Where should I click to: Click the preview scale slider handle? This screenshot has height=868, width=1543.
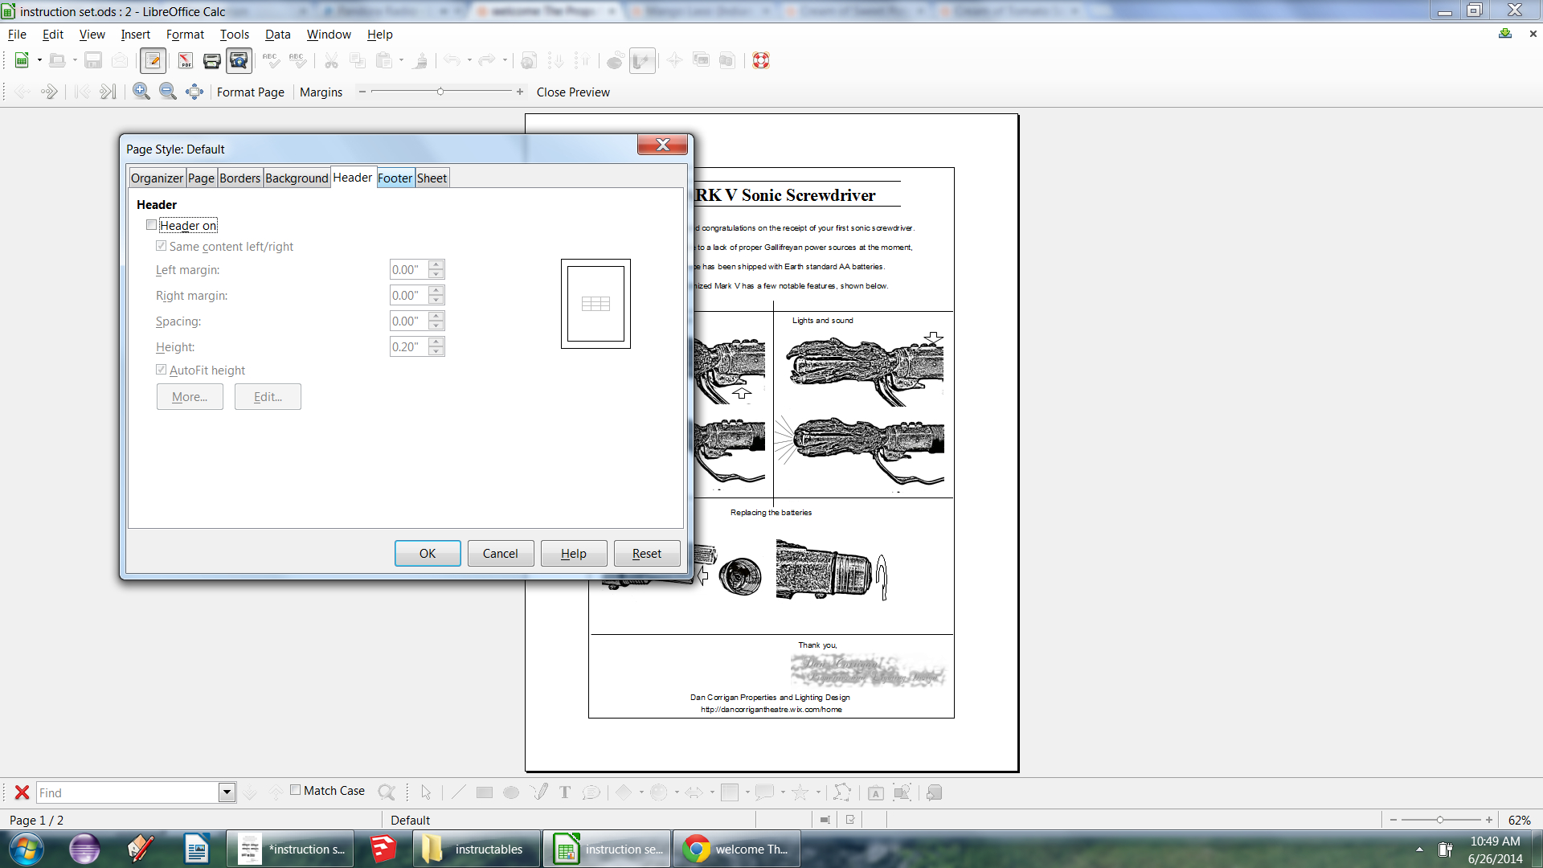[x=440, y=92]
